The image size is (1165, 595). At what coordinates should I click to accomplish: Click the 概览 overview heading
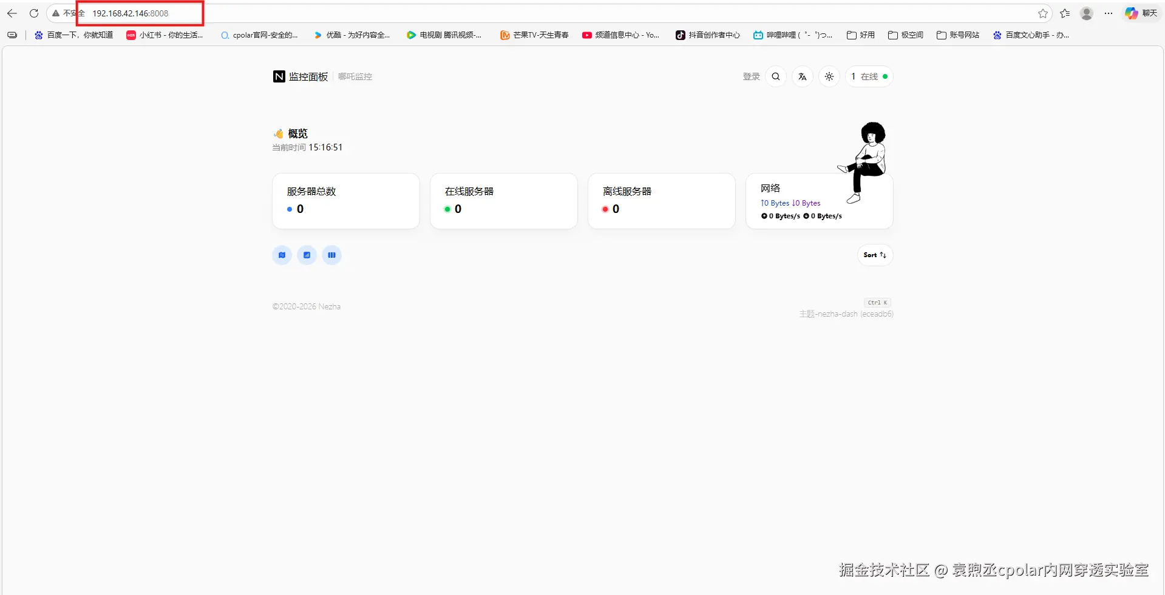point(297,133)
